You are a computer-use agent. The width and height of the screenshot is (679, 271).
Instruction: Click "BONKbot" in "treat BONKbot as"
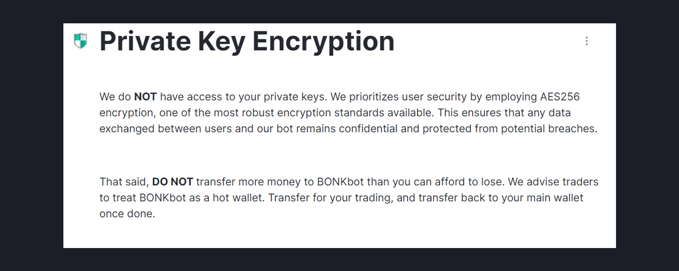(163, 198)
